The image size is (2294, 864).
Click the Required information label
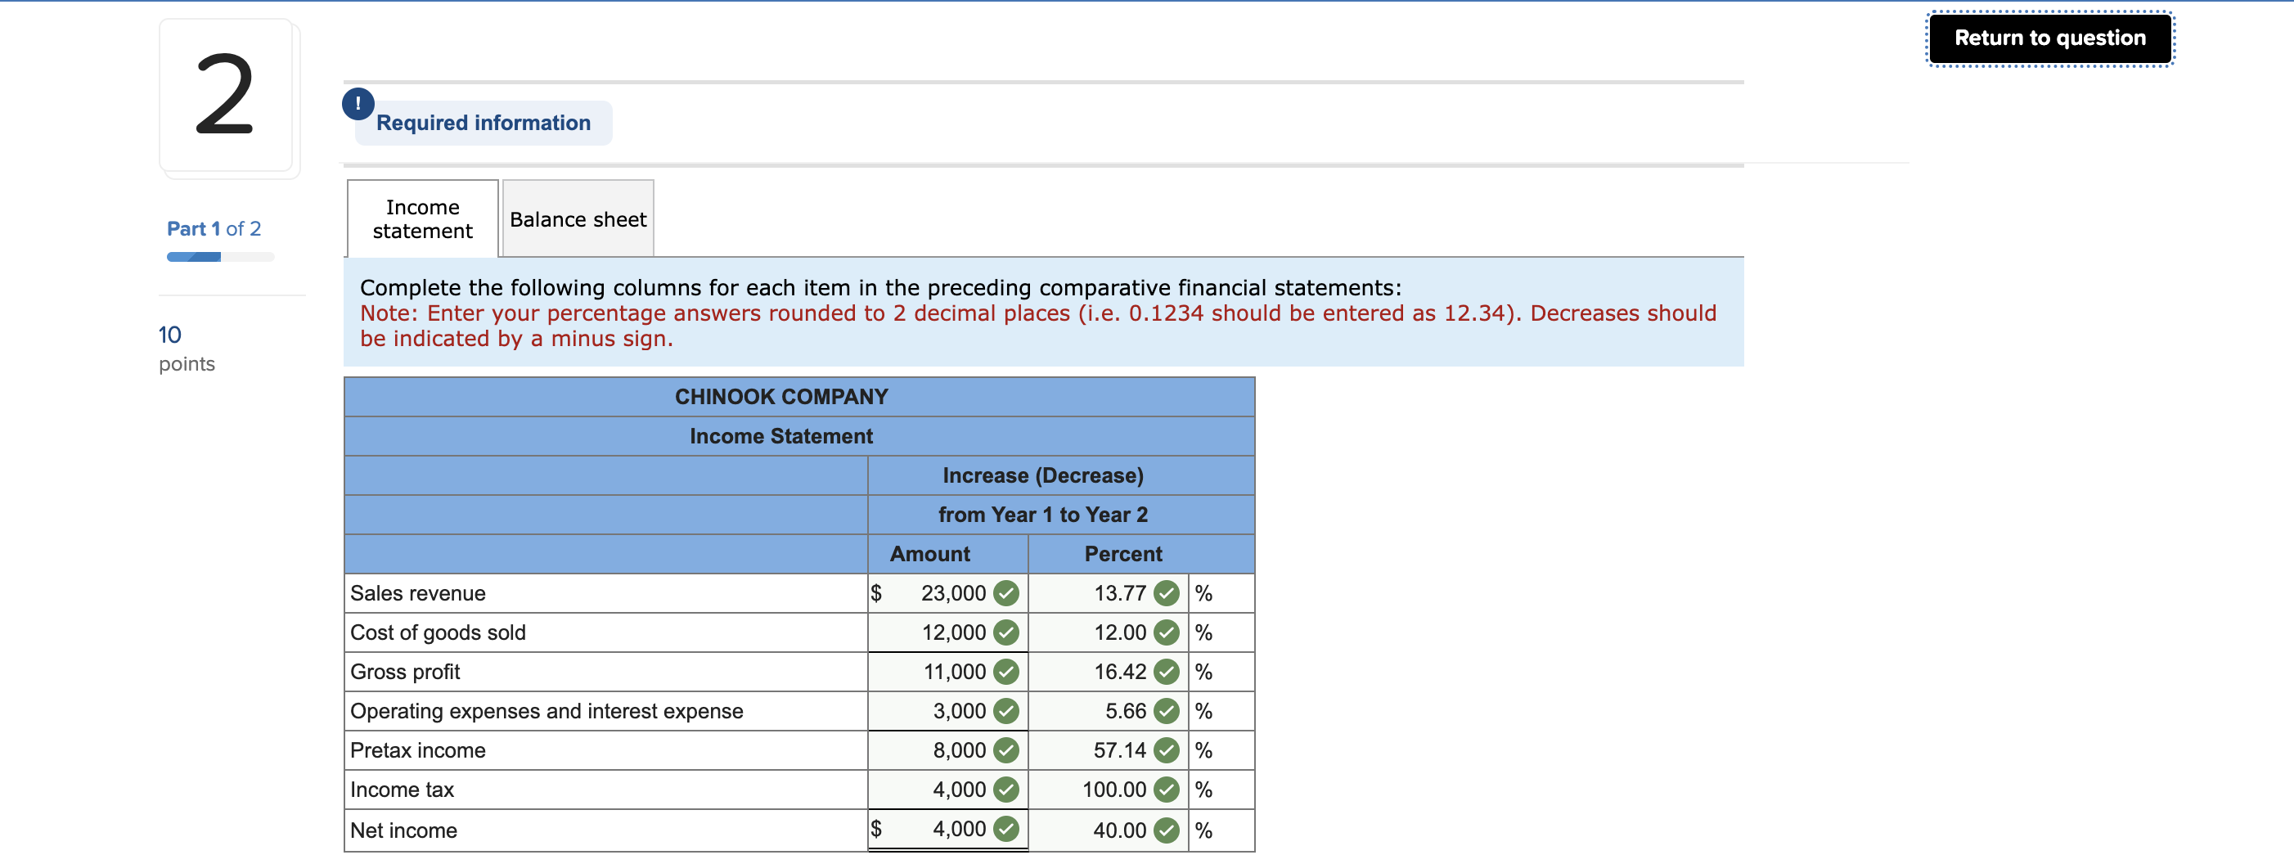click(484, 123)
